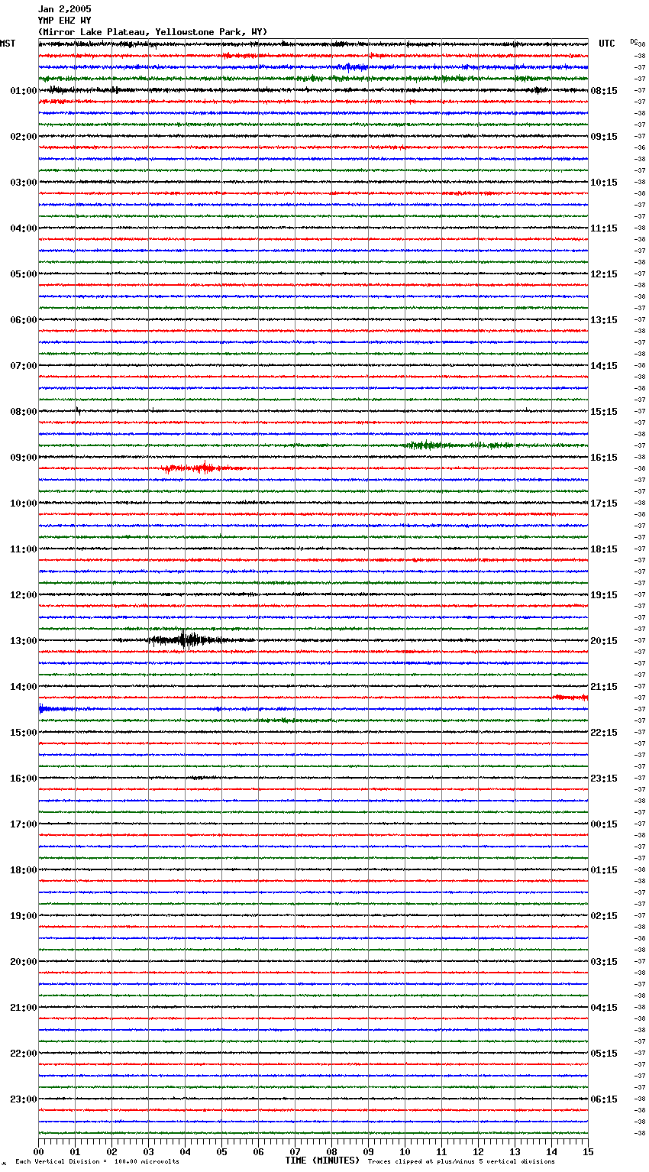Image resolution: width=649 pixels, height=1172 pixels.
Task: Click the "Each Vertical Division = 100.00 microvolts" note
Action: pos(97,1162)
